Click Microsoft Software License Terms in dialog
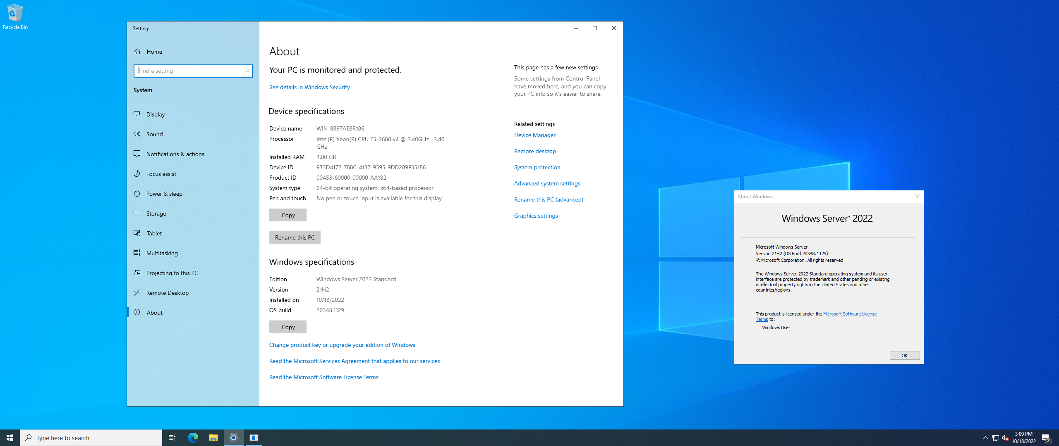Image resolution: width=1059 pixels, height=446 pixels. [850, 314]
